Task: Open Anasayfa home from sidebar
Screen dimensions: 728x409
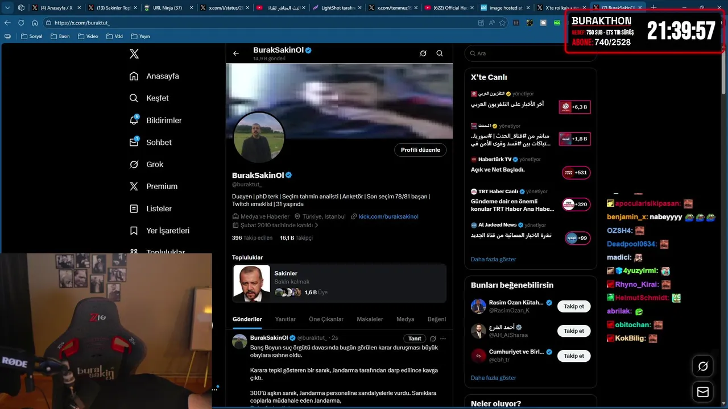Action: point(154,76)
